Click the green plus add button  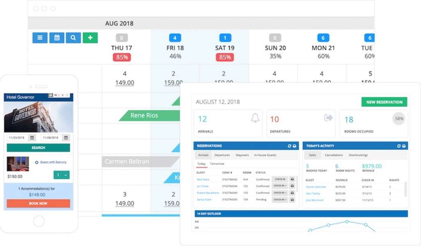coord(90,38)
